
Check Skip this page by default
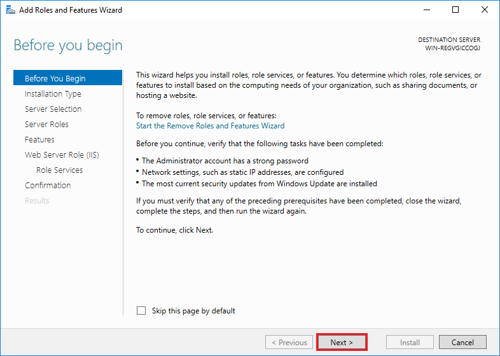click(141, 311)
